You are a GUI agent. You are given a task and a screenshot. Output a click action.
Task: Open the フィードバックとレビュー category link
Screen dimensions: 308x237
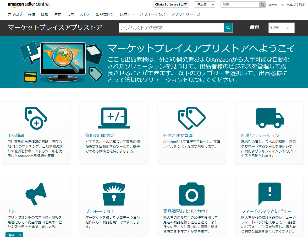pyautogui.click(x=266, y=211)
